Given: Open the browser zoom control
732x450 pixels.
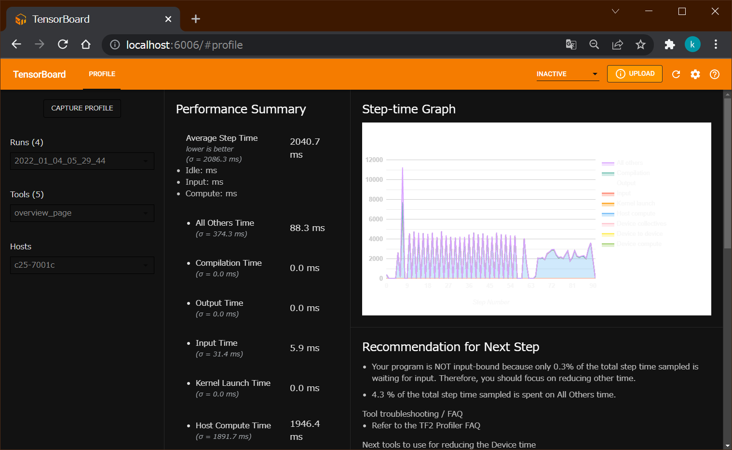Looking at the screenshot, I should coord(594,45).
